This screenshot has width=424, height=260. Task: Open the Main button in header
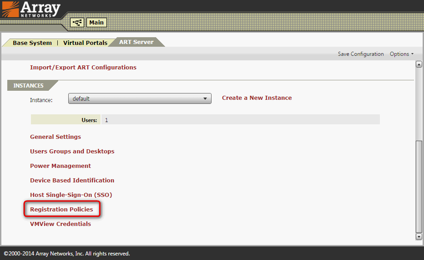[x=96, y=22]
